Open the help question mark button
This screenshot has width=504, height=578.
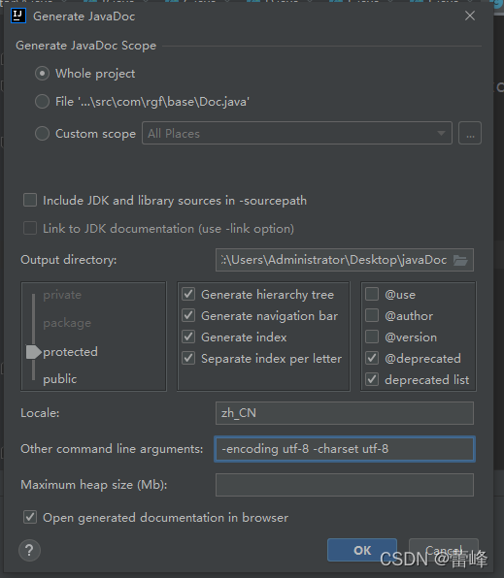tap(29, 550)
